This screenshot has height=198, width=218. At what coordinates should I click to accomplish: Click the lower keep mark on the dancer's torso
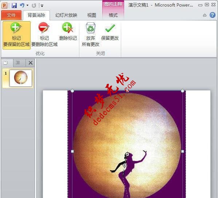(x=124, y=165)
